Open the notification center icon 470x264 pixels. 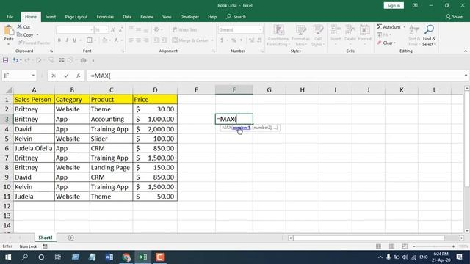click(x=460, y=257)
